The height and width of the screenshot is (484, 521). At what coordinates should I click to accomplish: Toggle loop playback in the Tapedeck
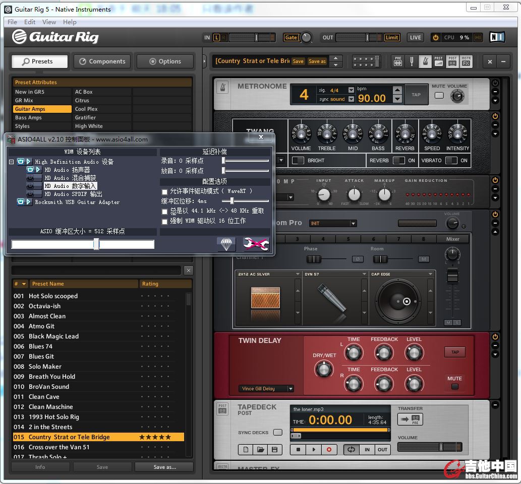point(351,450)
